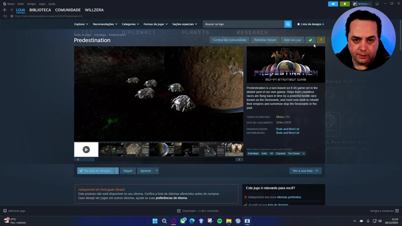Click the Em Turnos tag
The image size is (402, 226).
pos(294,153)
